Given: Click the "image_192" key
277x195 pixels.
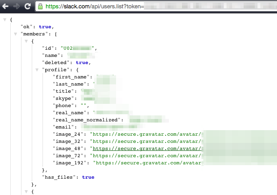Looking at the screenshot, I should (70, 163).
